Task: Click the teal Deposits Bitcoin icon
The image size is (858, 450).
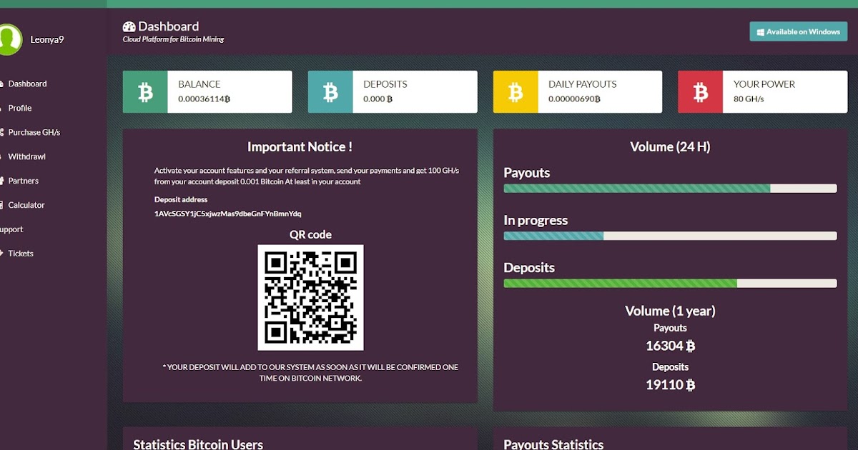Action: 330,91
